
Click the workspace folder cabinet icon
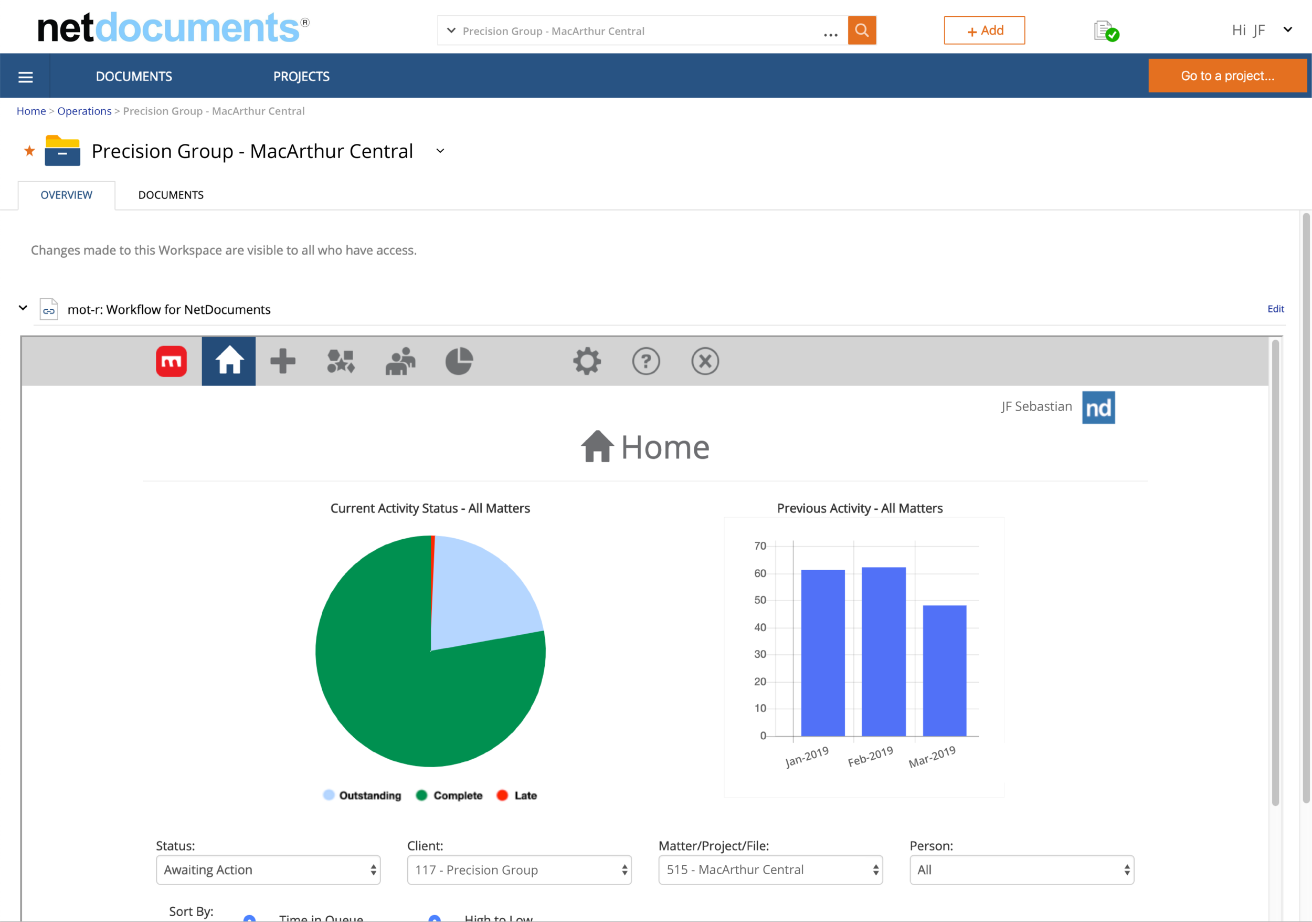[x=62, y=150]
